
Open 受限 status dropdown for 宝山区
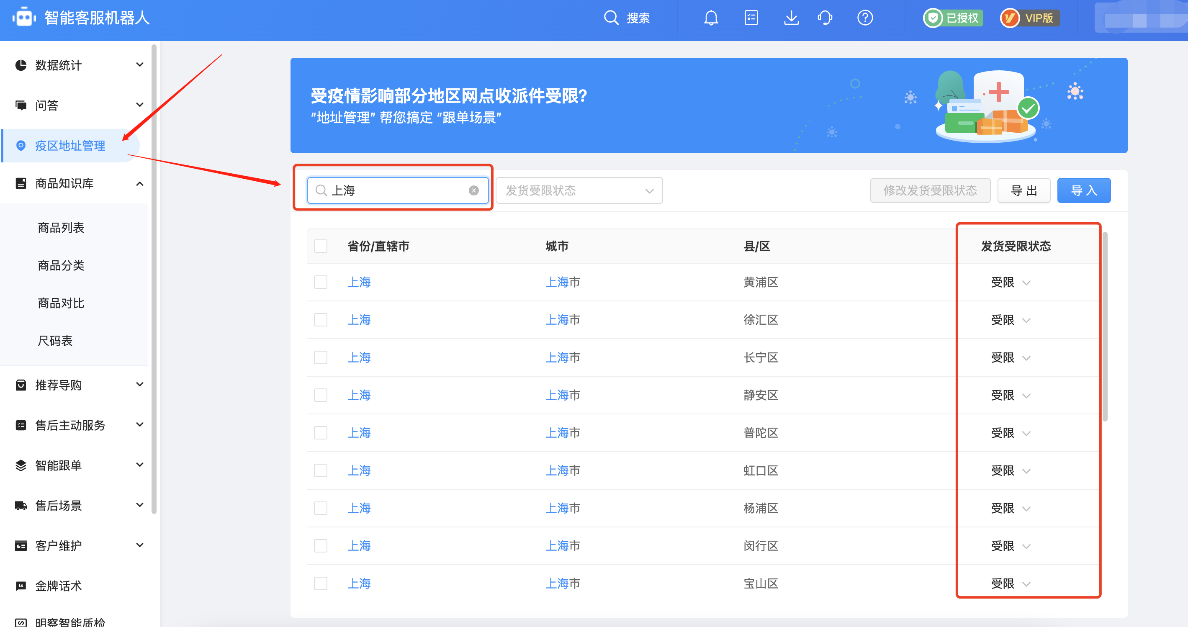1011,583
